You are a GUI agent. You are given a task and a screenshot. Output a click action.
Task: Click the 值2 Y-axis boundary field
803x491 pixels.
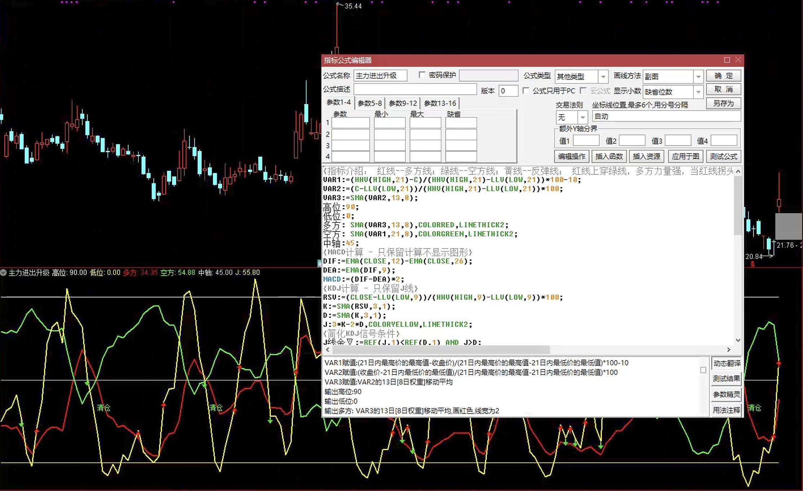632,140
